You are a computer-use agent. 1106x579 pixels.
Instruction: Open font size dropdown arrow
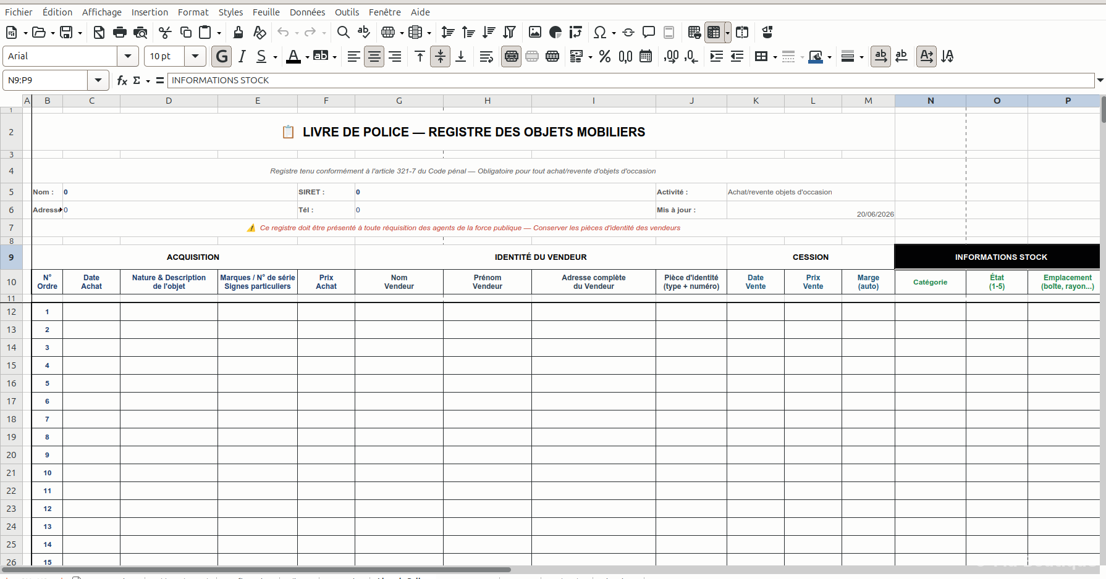point(195,56)
